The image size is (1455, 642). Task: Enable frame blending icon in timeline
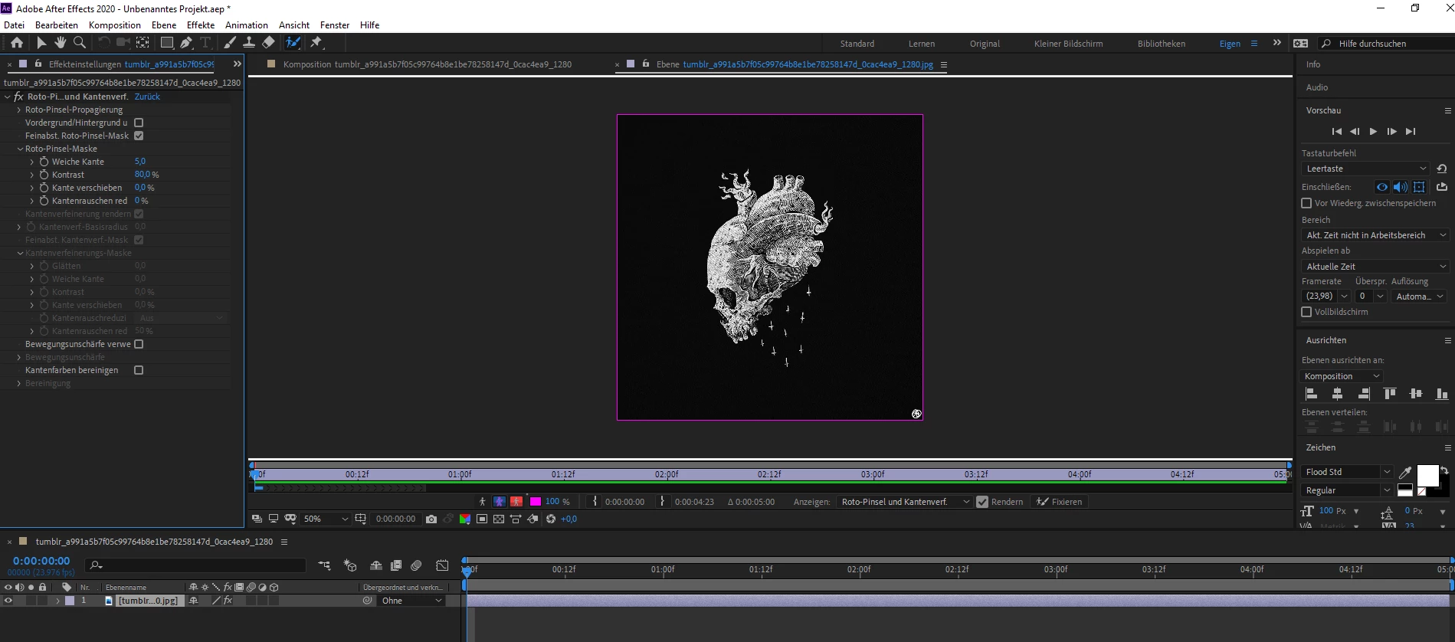click(396, 565)
